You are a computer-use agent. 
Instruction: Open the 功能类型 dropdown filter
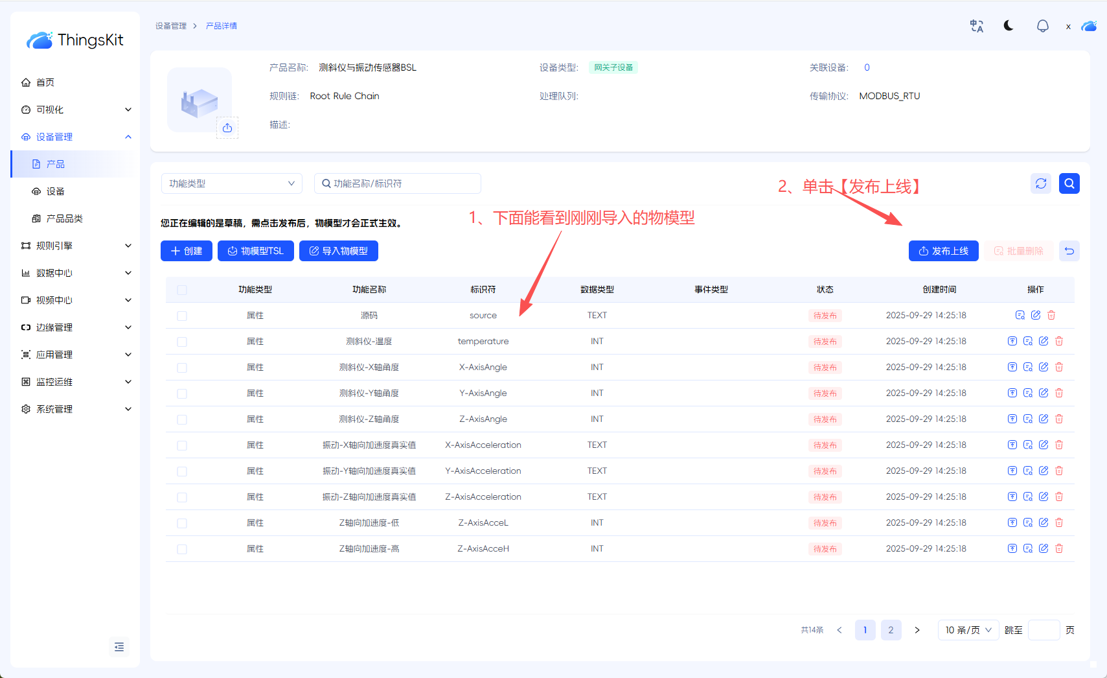231,183
